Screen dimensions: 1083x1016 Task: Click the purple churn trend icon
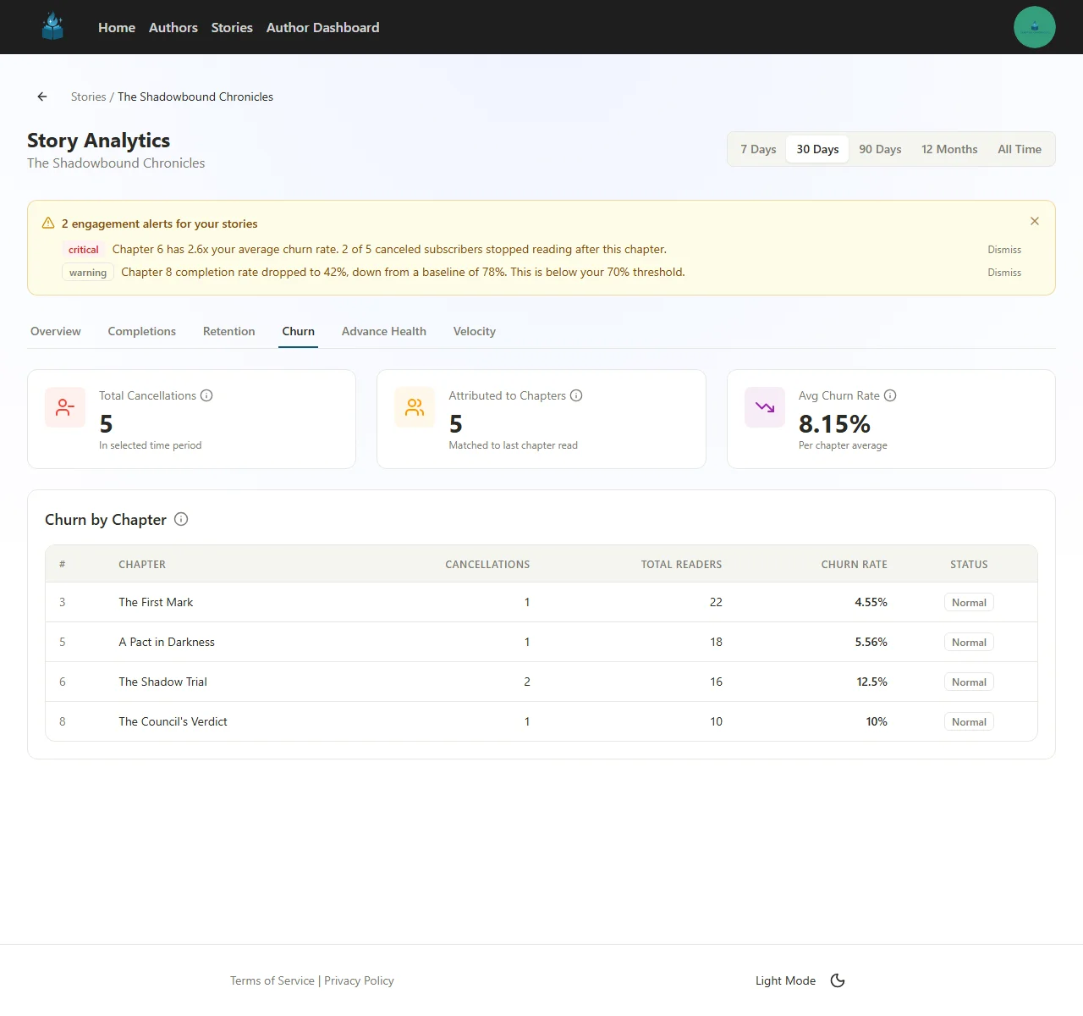pos(764,407)
